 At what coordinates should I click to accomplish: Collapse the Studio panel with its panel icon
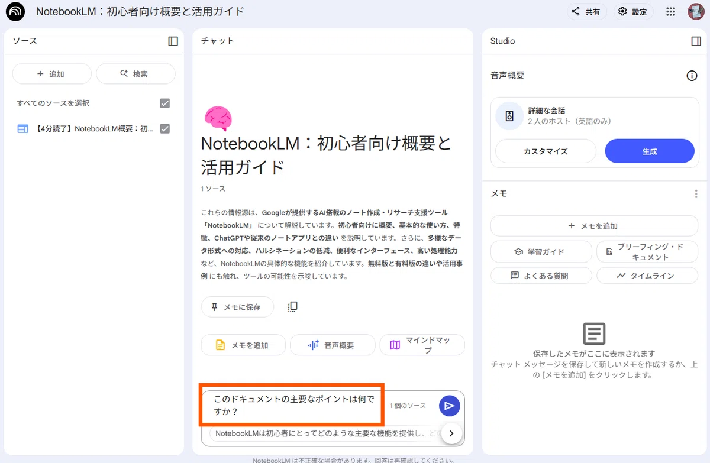click(696, 41)
